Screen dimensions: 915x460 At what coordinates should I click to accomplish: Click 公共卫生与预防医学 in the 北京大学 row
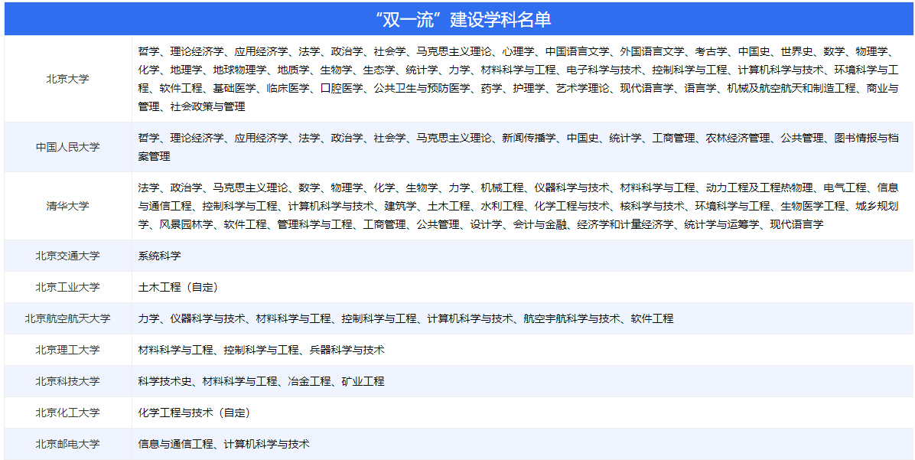coord(422,89)
